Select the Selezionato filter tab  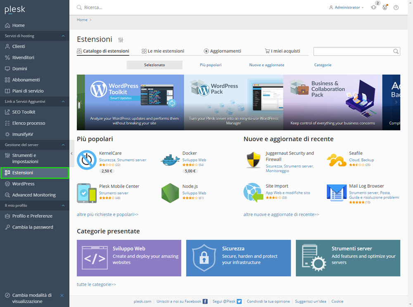(x=154, y=65)
